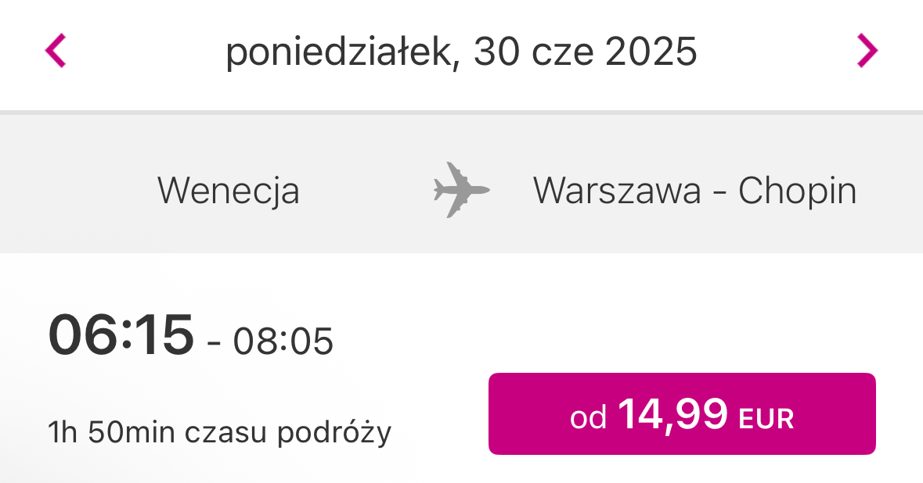Click the 14,99 price amount

[672, 414]
